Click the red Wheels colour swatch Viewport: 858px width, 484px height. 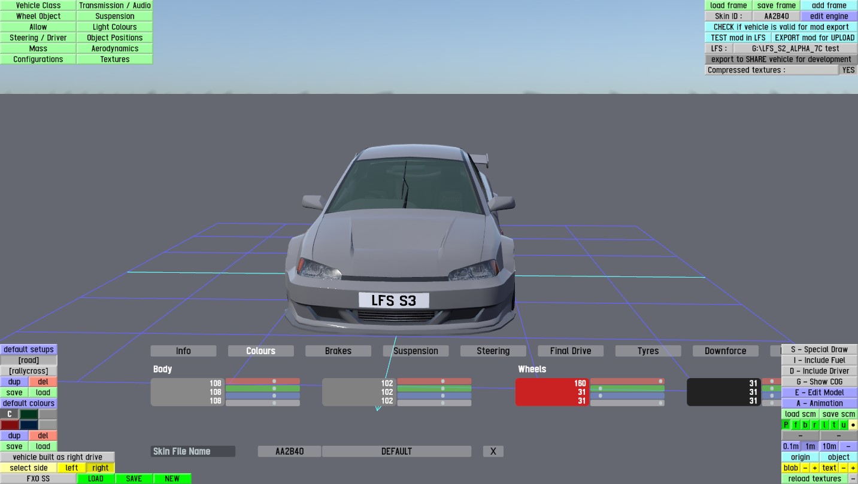552,392
